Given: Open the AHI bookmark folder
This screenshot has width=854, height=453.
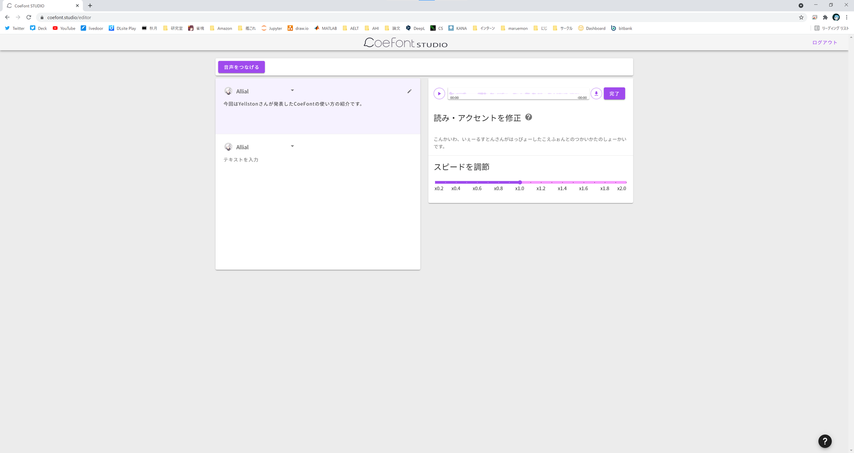Looking at the screenshot, I should (x=371, y=28).
